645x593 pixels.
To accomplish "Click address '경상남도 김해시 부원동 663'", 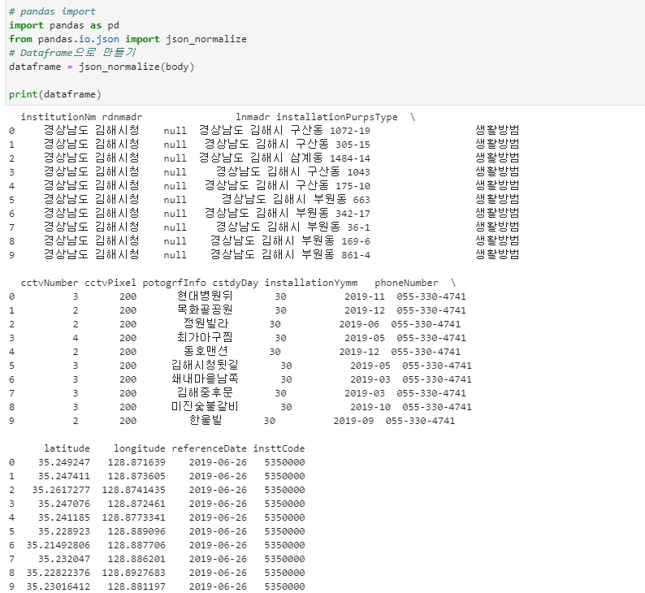I will click(297, 200).
